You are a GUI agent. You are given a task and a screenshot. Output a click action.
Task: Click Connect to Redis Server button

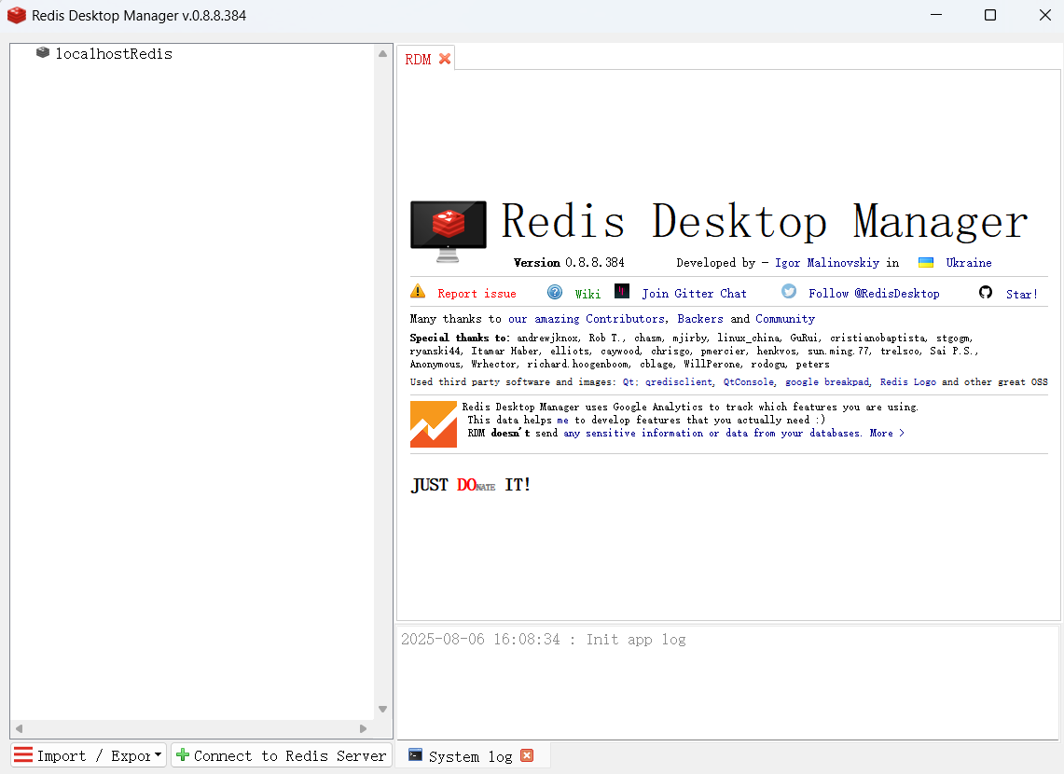[282, 755]
